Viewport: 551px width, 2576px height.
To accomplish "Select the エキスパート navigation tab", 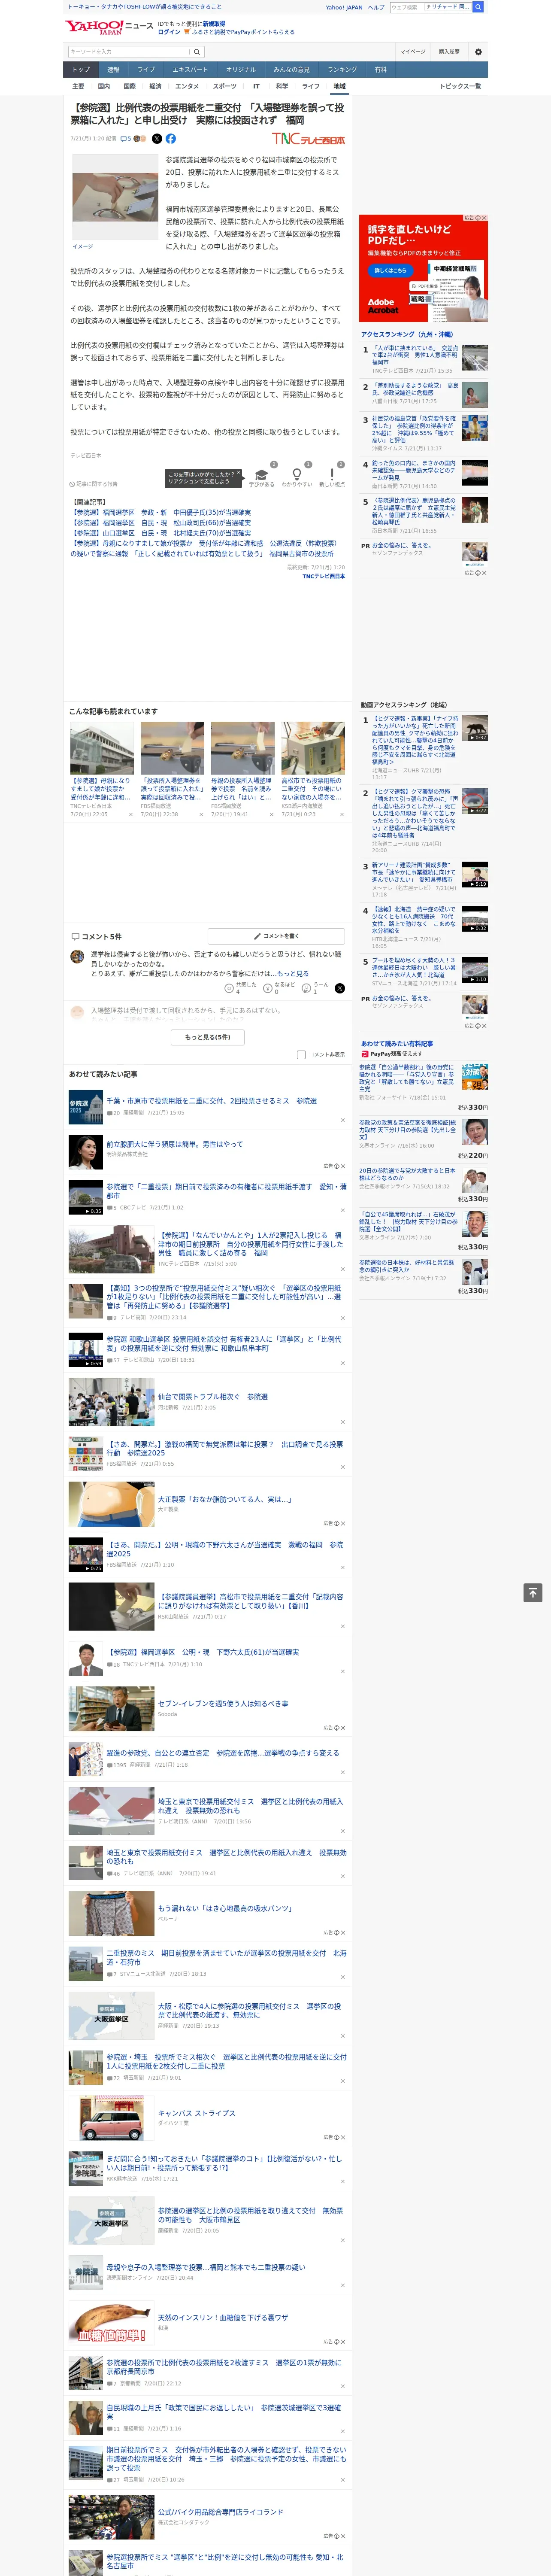I will (x=190, y=69).
